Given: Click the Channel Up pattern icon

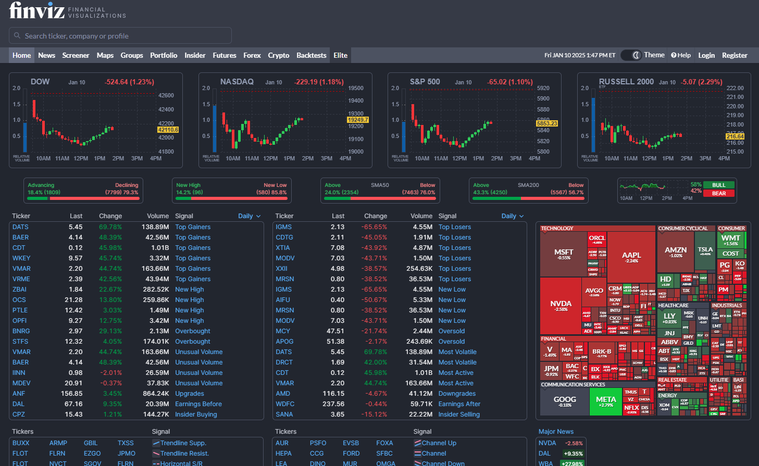Looking at the screenshot, I should coord(417,443).
